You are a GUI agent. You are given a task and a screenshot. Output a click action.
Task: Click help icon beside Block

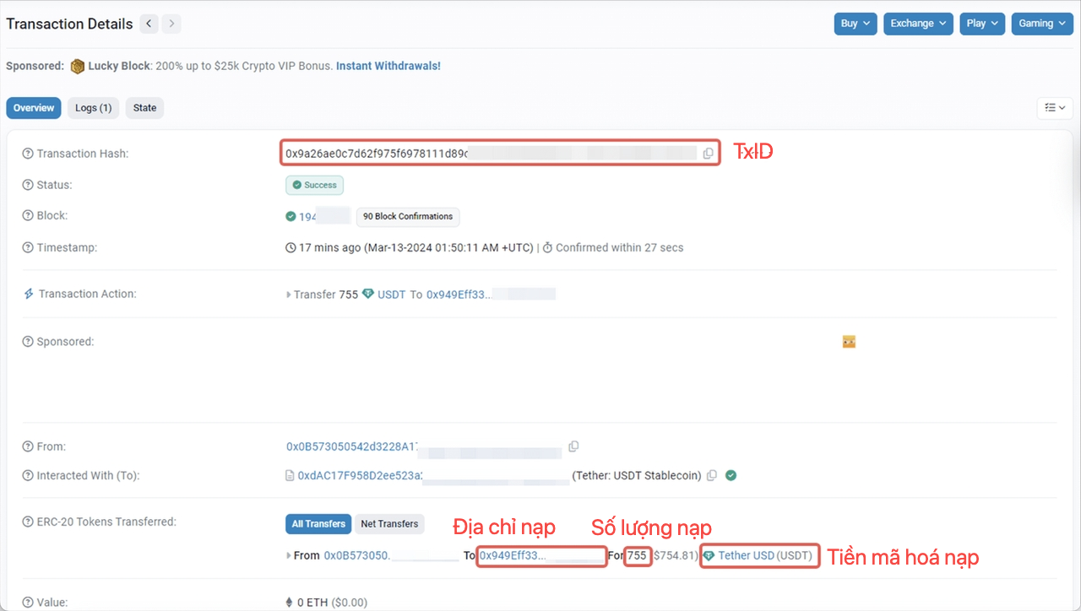tap(28, 216)
